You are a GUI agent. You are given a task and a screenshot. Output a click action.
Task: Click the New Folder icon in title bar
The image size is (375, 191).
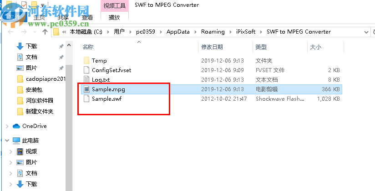pos(34,4)
